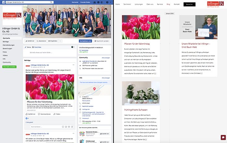Image resolution: width=227 pixels, height=143 pixels.
Task: Click Impressum link in Info box
Action: [86, 118]
